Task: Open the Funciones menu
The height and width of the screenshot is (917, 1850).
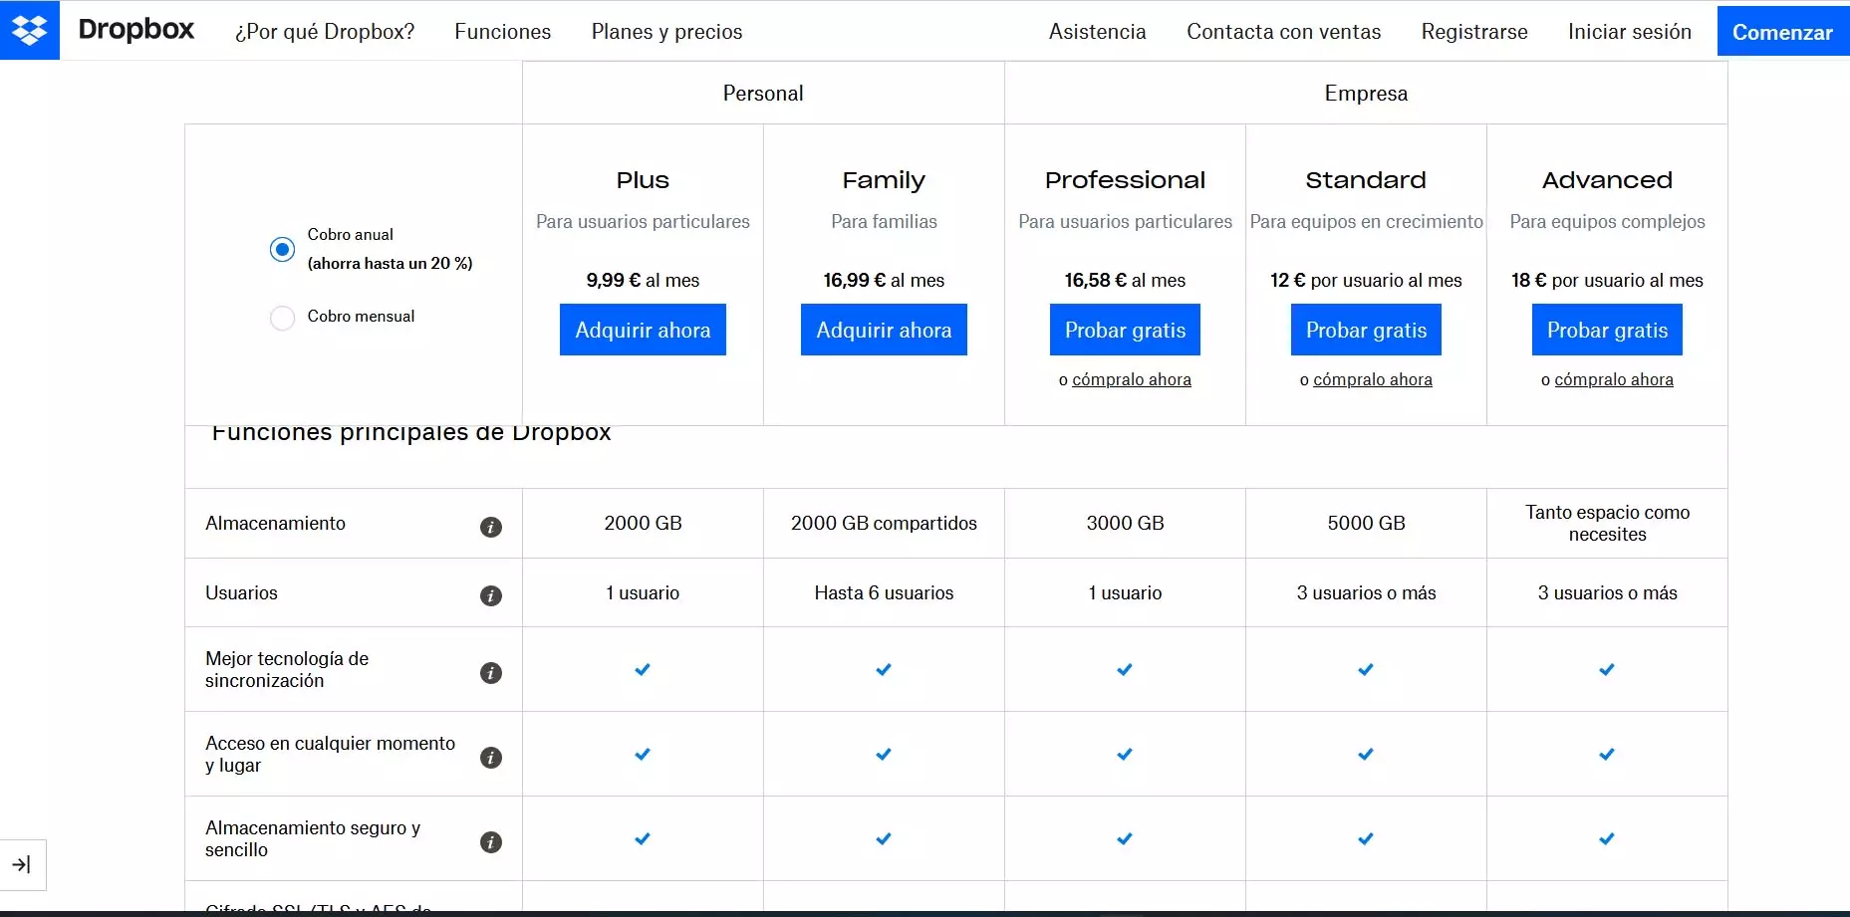Action: pyautogui.click(x=503, y=32)
